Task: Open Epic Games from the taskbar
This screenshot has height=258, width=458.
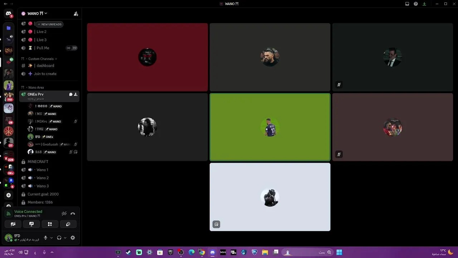Action: (171, 252)
